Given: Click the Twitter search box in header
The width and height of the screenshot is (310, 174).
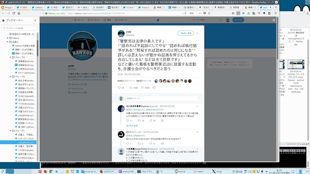Looking at the screenshot, I should coord(207,20).
